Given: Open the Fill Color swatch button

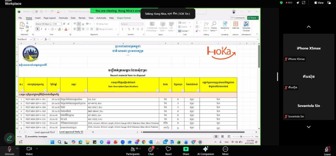Looking at the screenshot, I should click(x=60, y=29).
